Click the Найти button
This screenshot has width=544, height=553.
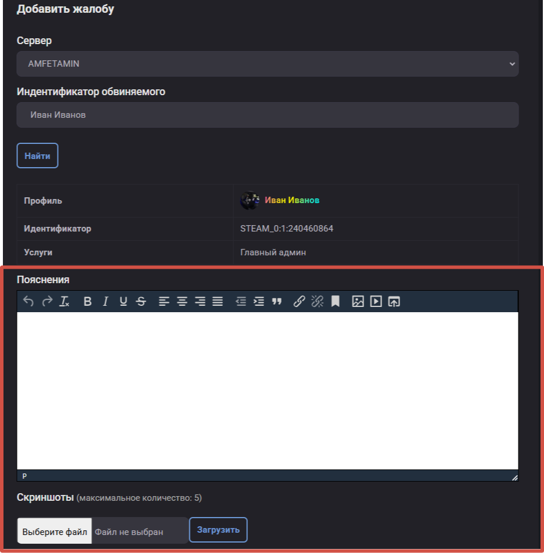tap(37, 156)
